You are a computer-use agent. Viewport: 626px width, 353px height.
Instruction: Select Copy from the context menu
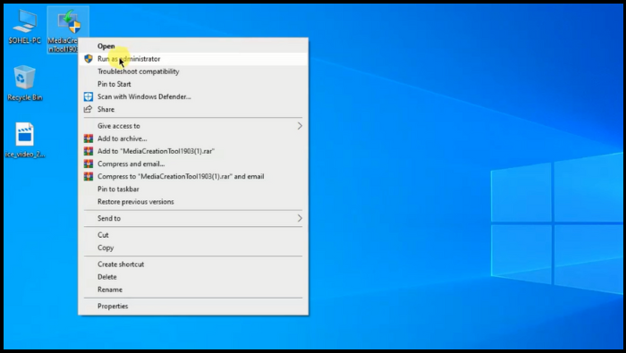(193, 248)
